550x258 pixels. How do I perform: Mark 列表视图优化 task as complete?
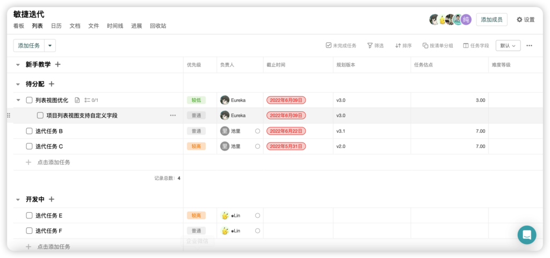point(30,100)
